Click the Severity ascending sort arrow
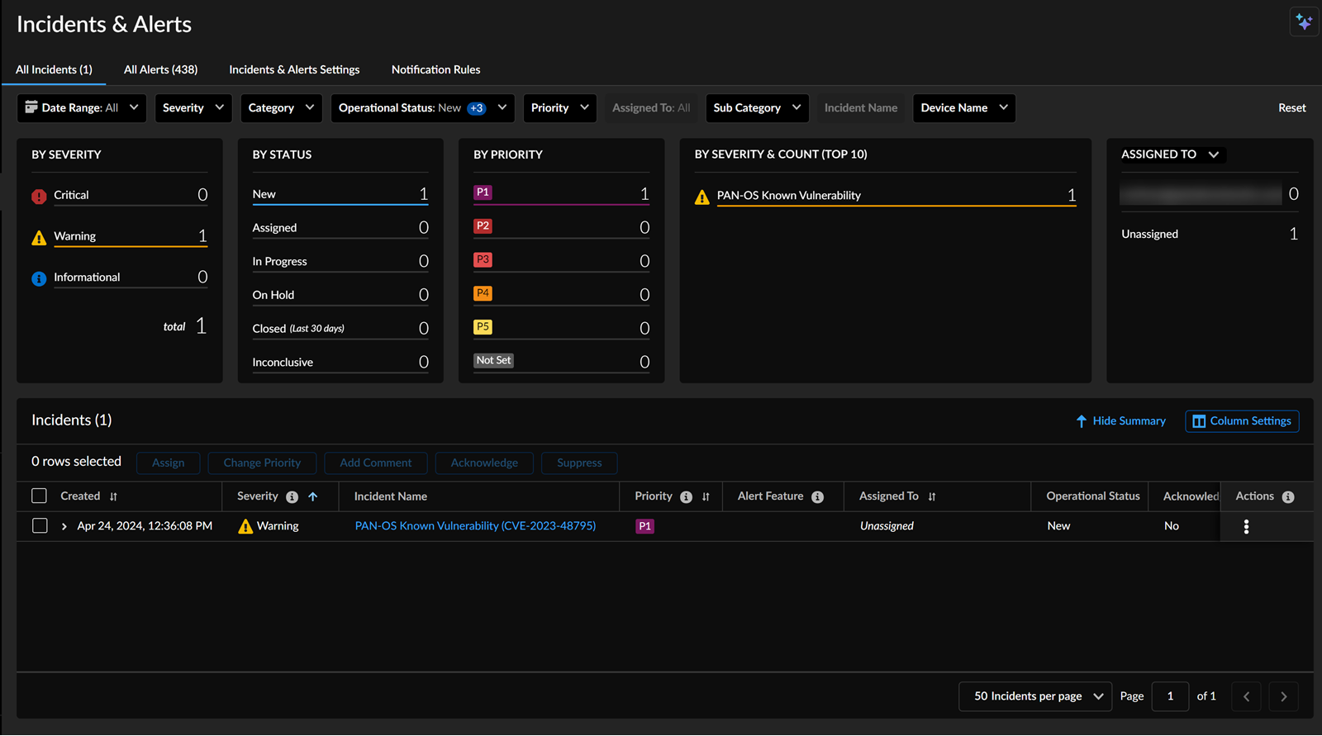This screenshot has width=1322, height=736. pyautogui.click(x=313, y=496)
